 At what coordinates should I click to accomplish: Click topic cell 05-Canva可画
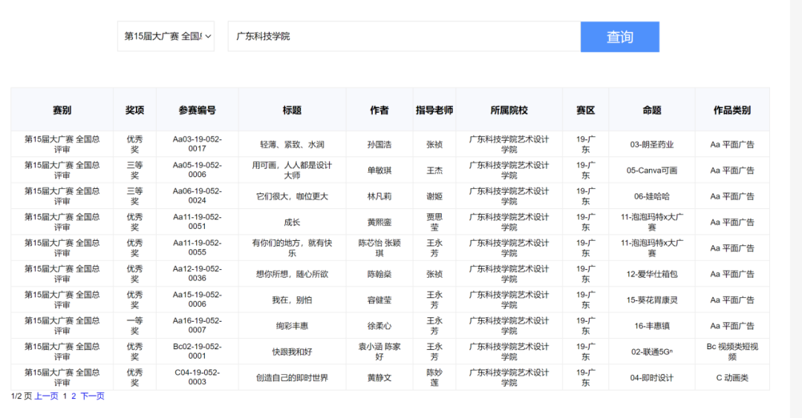652,170
